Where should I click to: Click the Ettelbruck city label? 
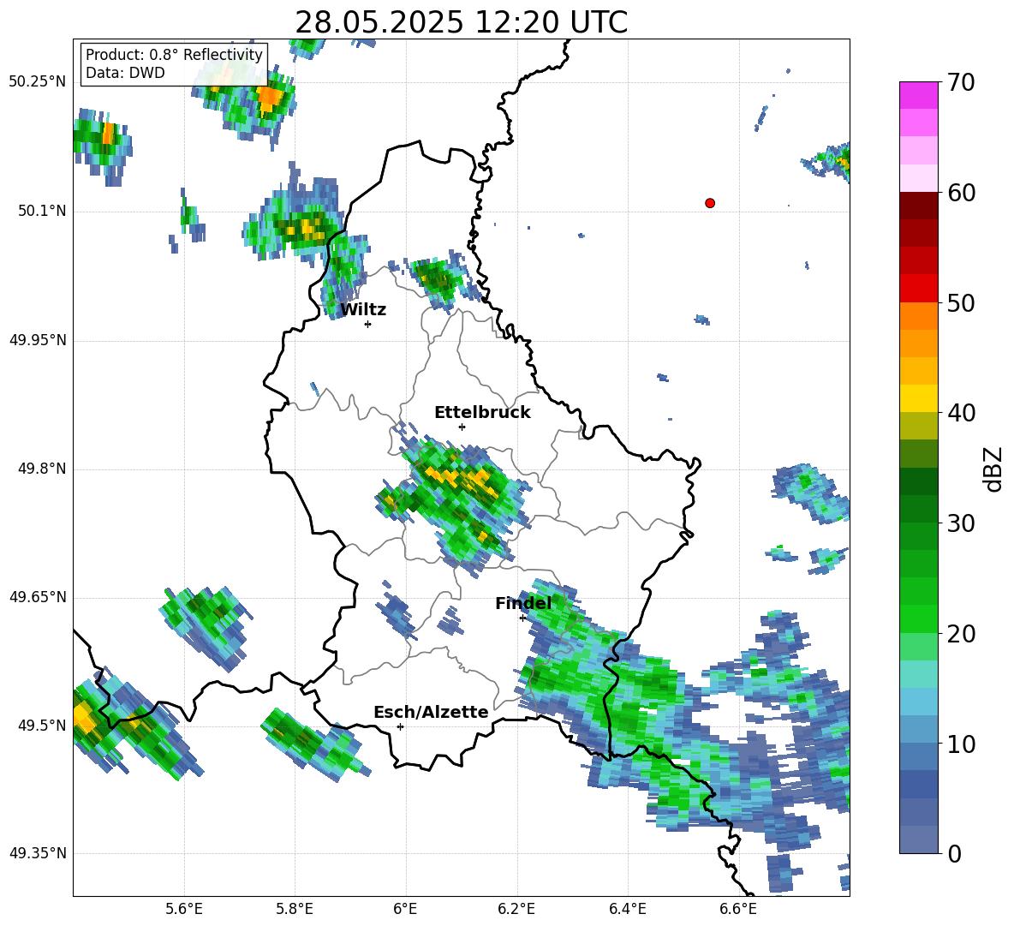tap(482, 413)
